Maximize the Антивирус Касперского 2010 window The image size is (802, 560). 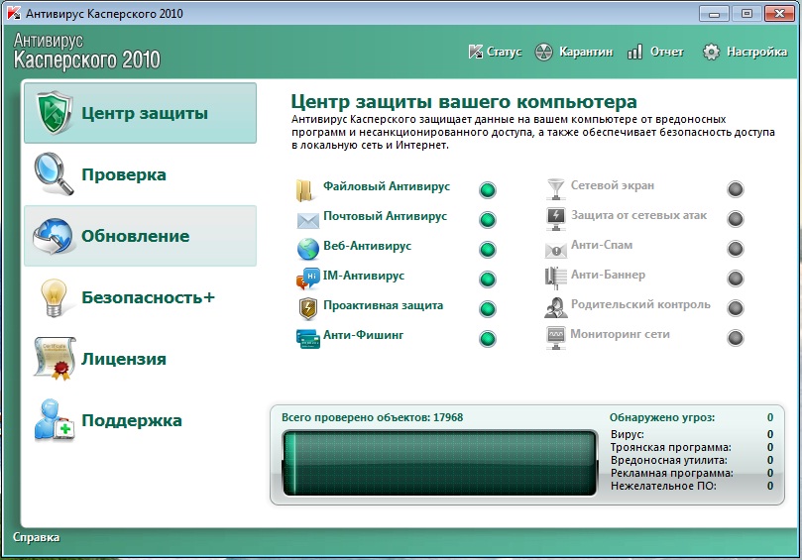(x=746, y=13)
